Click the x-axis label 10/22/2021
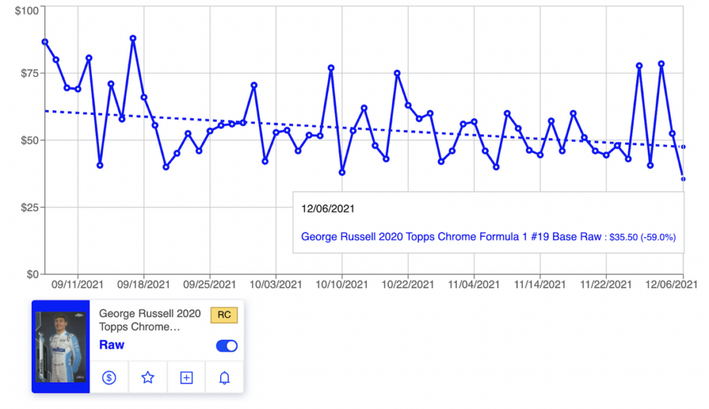Viewport: 709px width, 409px height. (408, 284)
